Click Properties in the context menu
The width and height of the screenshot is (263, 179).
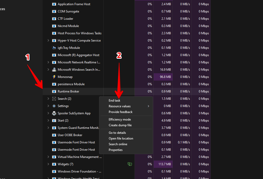(116, 150)
